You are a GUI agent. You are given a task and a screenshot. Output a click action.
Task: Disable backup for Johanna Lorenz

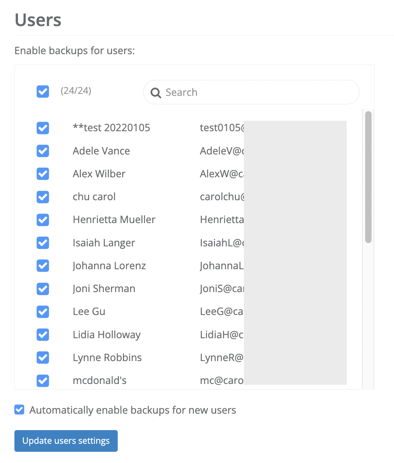43,266
